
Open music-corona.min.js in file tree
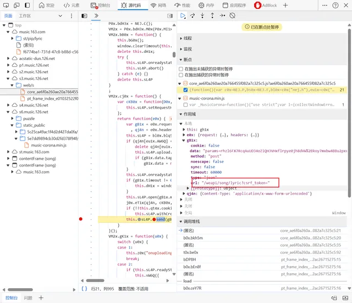click(49, 145)
